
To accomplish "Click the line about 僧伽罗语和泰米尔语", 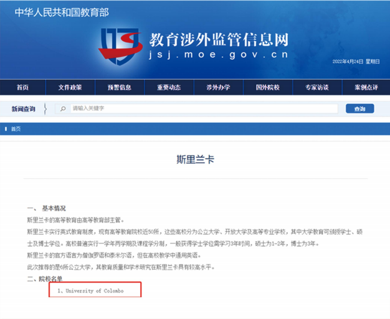I will 114,255.
